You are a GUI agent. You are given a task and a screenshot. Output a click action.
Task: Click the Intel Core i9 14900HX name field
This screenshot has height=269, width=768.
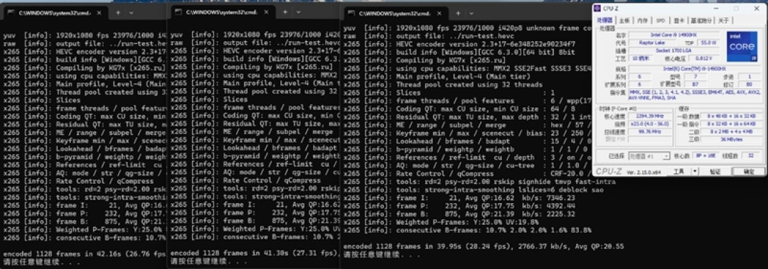click(674, 35)
